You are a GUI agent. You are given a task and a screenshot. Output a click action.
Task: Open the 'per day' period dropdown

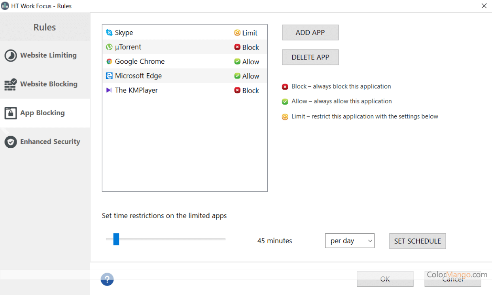pos(350,241)
